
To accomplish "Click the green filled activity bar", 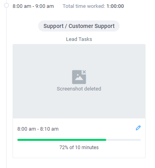I will (62, 140).
